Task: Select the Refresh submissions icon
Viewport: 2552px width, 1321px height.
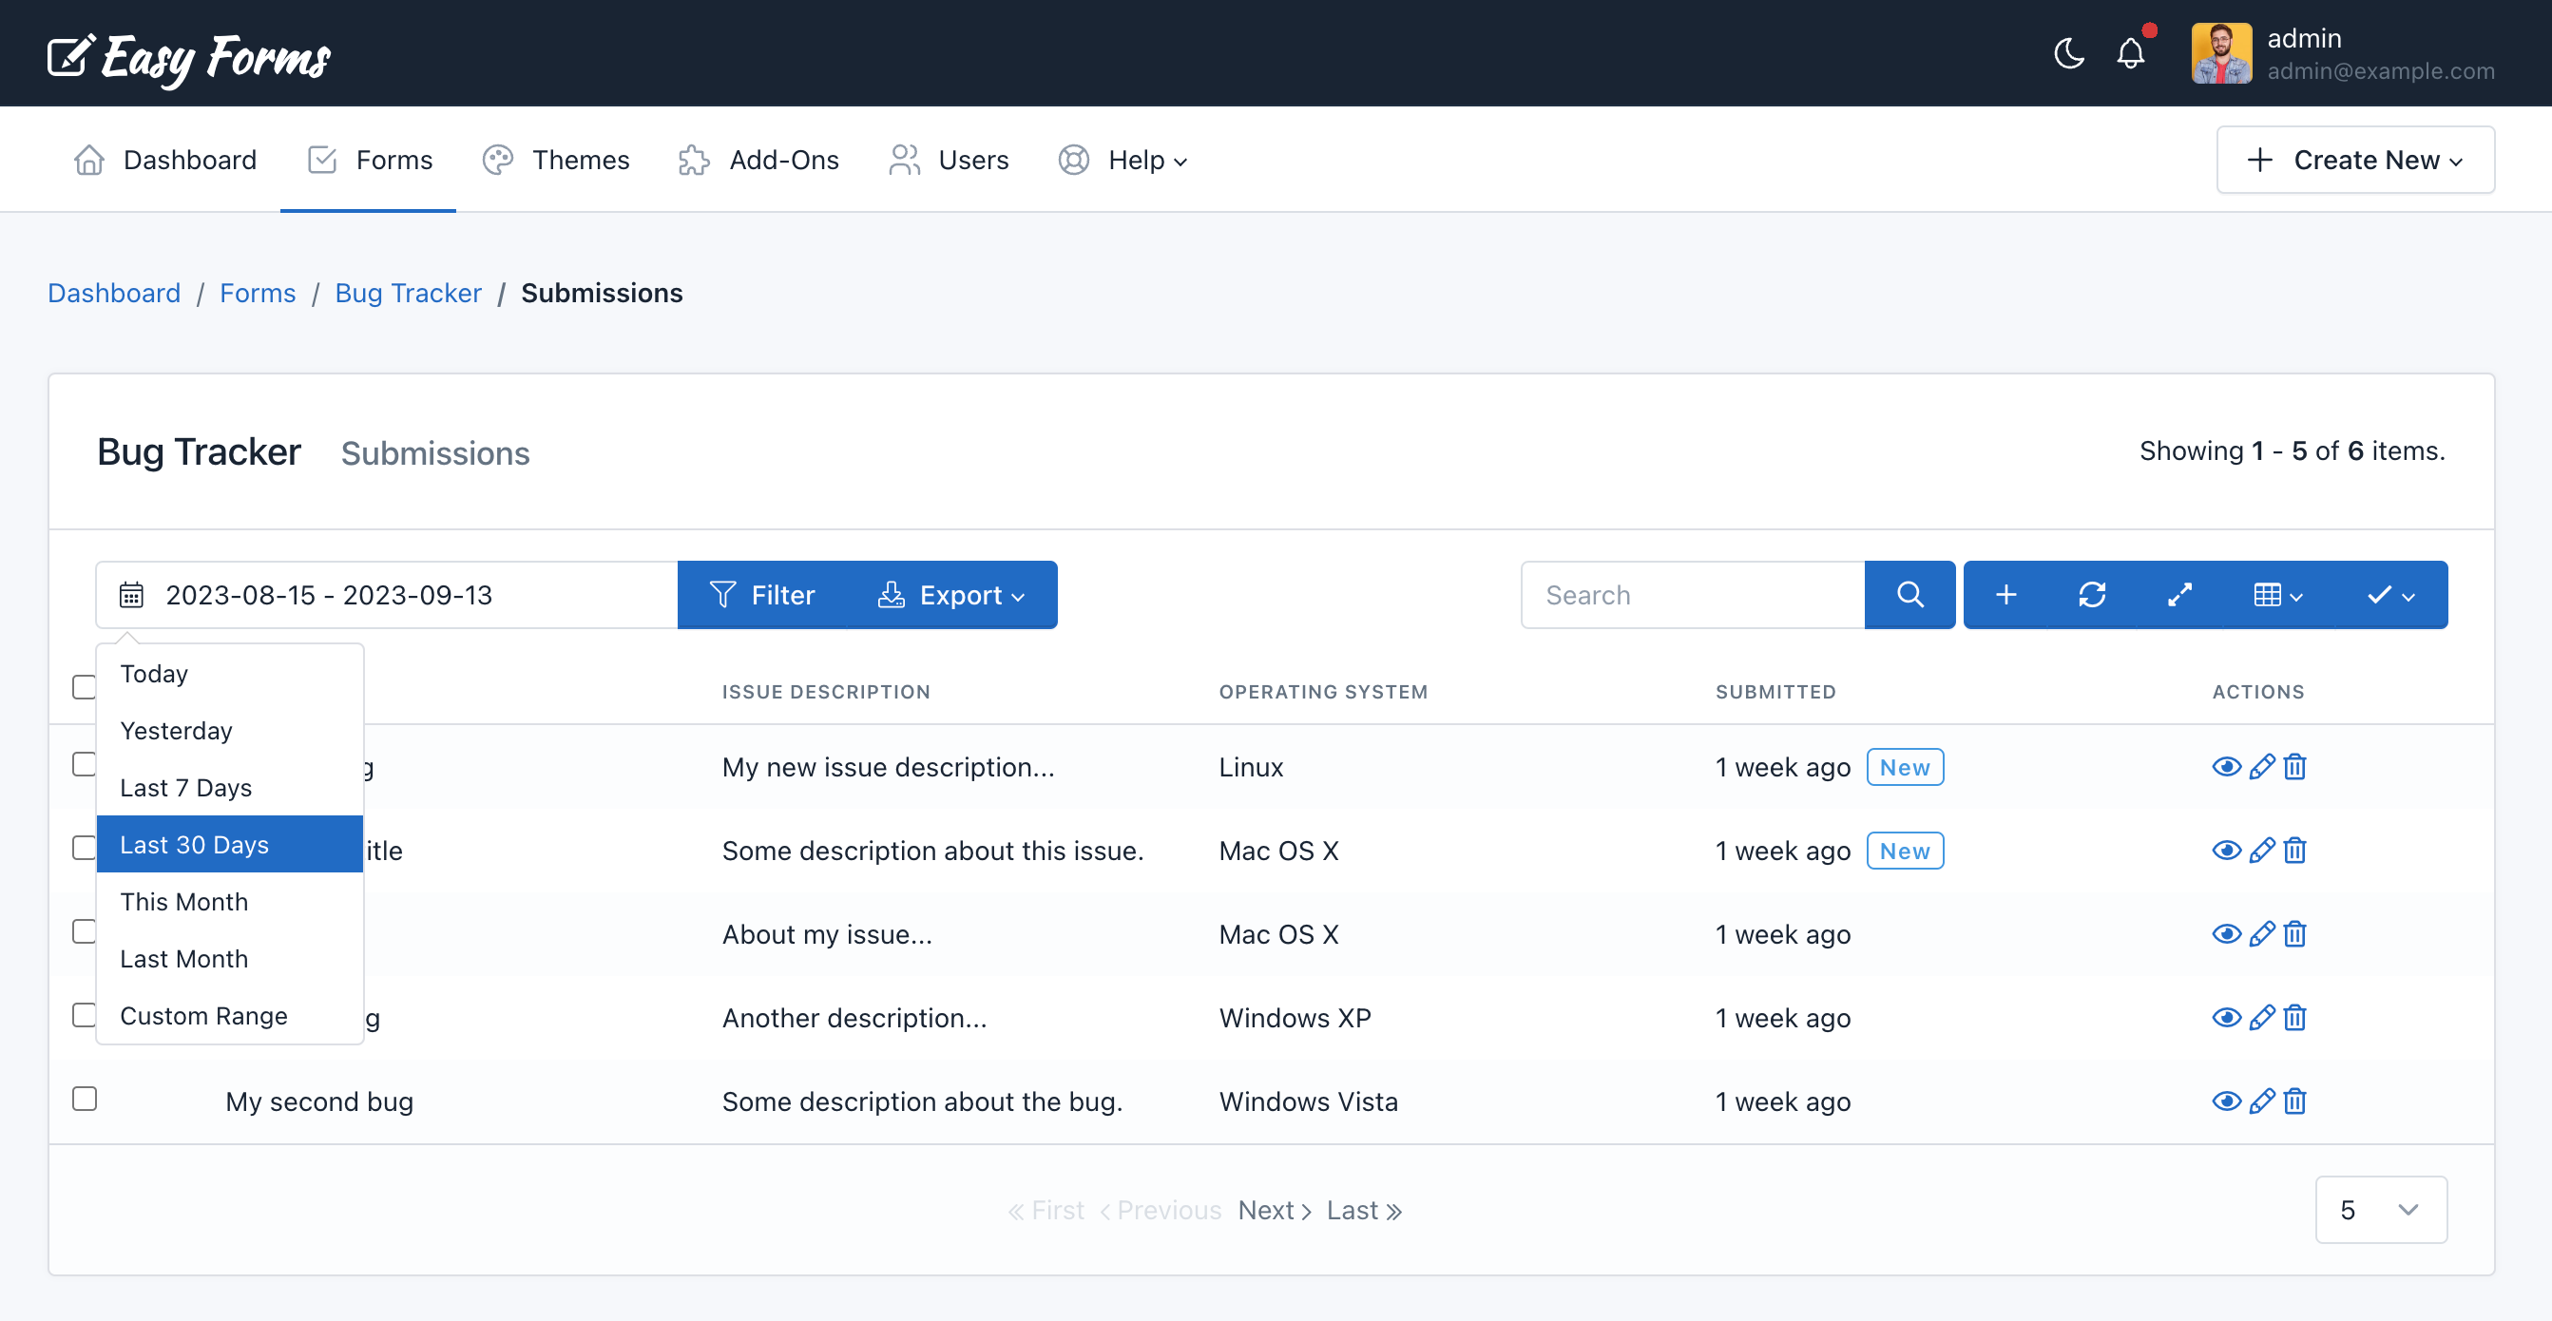Action: [x=2093, y=594]
